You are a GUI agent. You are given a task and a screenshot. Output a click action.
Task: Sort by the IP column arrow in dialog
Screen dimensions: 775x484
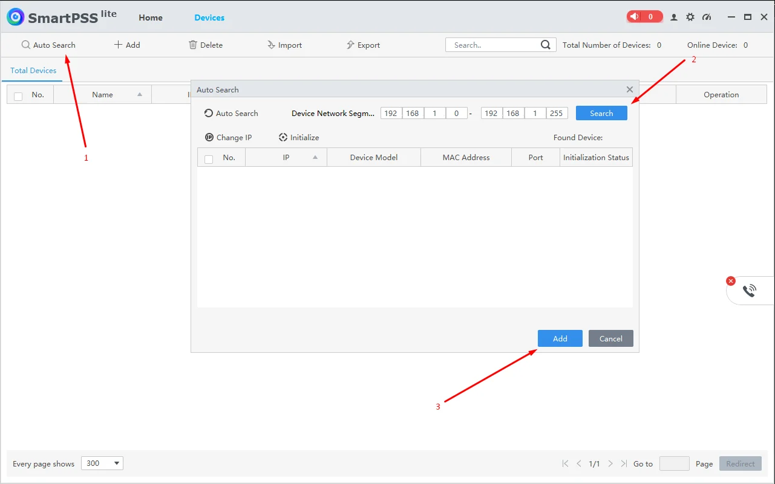point(315,157)
